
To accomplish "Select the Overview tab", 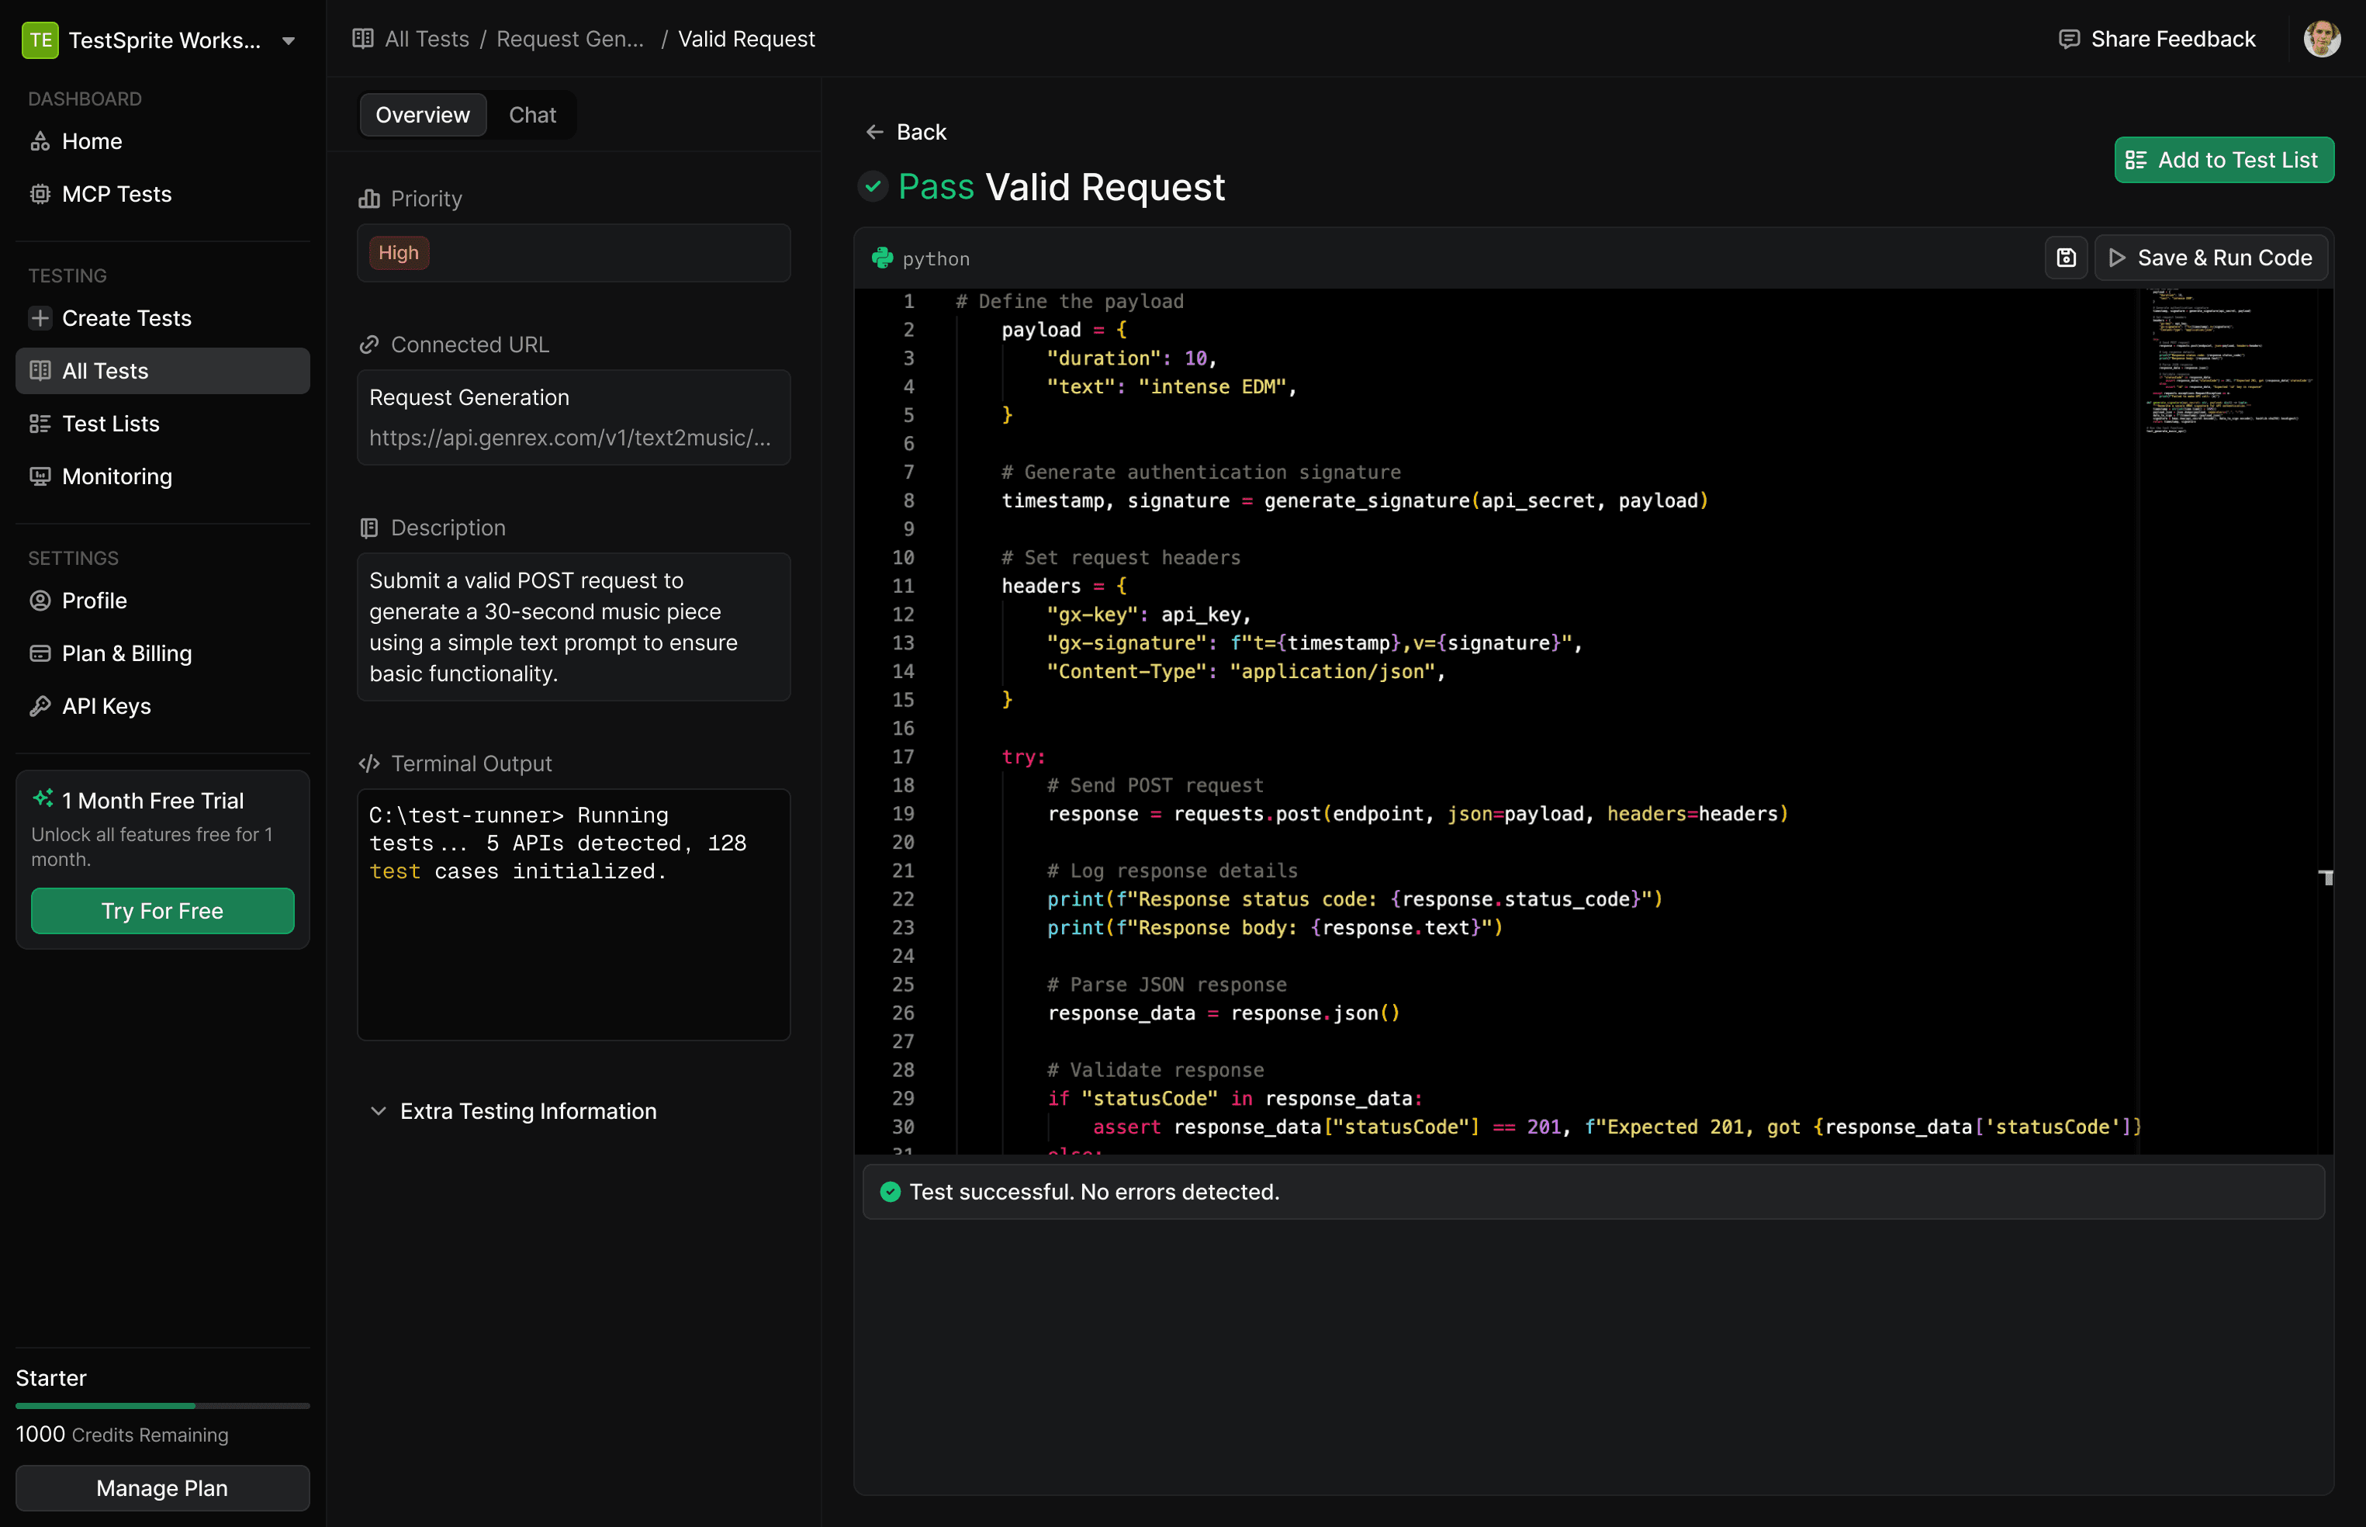I will click(422, 115).
